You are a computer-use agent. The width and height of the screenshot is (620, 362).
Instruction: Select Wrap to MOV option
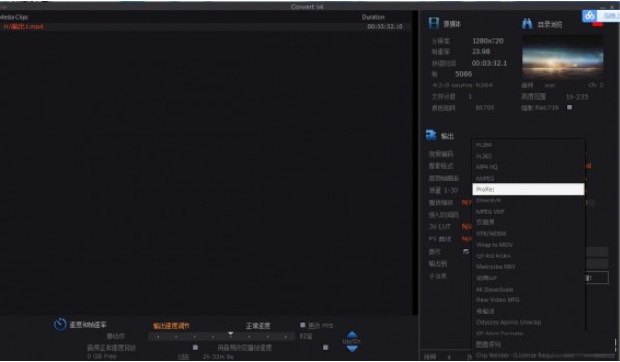pyautogui.click(x=528, y=244)
